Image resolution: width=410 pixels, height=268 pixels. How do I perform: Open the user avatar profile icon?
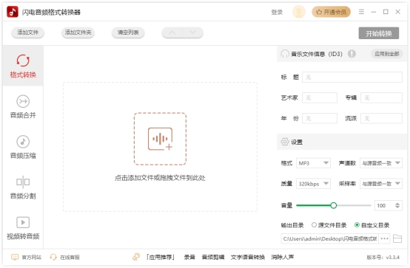[x=298, y=12]
